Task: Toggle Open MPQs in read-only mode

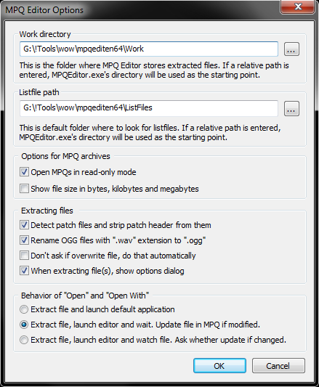Action: click(24, 172)
